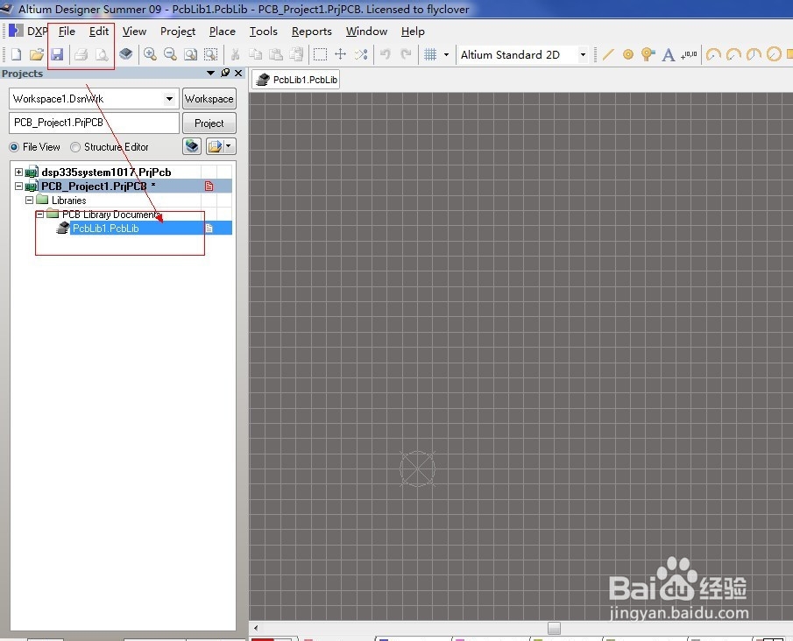This screenshot has height=641, width=793.
Task: Select the Arc by Edge tool
Action: click(733, 54)
